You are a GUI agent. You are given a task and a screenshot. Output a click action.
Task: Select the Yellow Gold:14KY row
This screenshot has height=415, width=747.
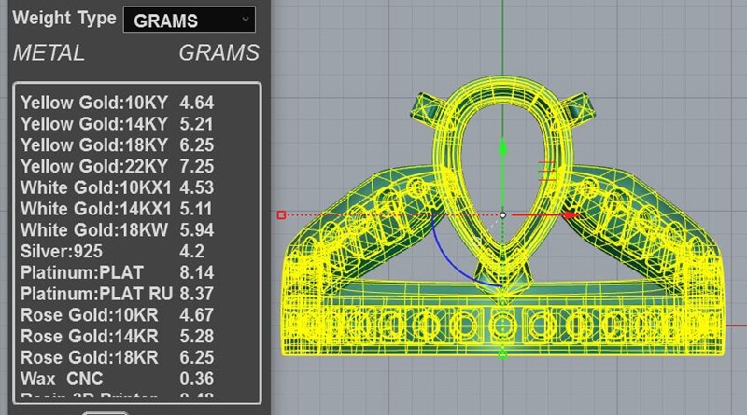point(118,124)
